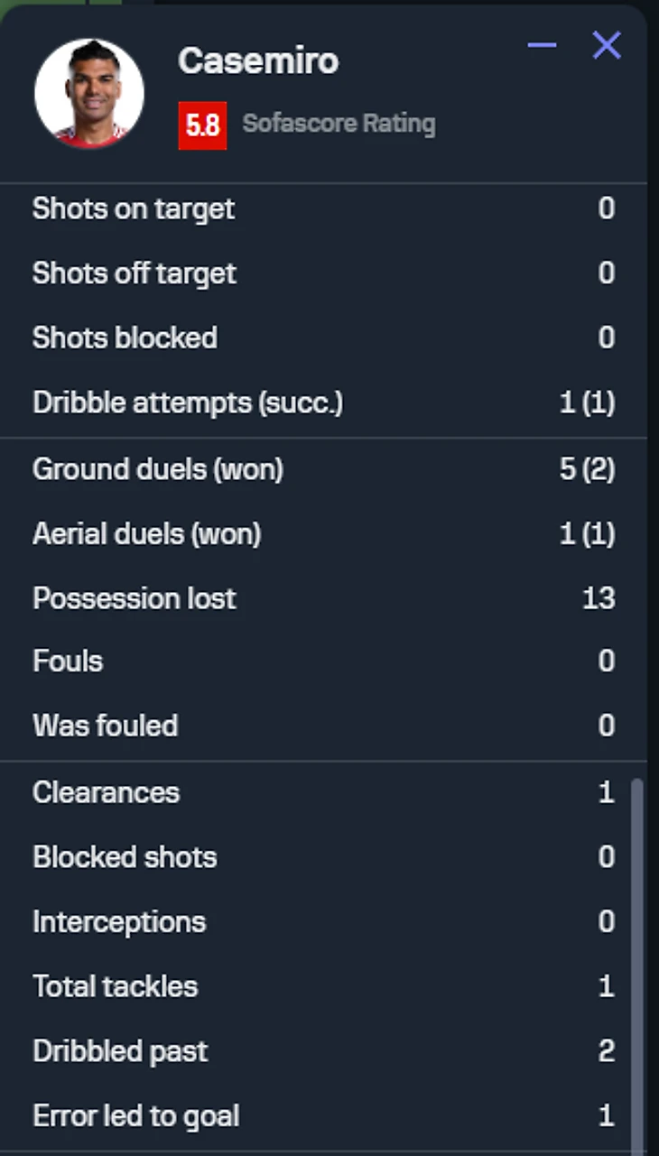Click the Total tackles stat
This screenshot has width=659, height=1156.
pos(115,986)
